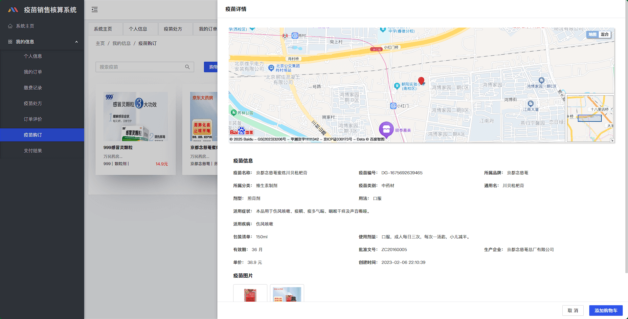The height and width of the screenshot is (319, 628).
Task: Click the search magnifier icon
Action: pyautogui.click(x=187, y=67)
